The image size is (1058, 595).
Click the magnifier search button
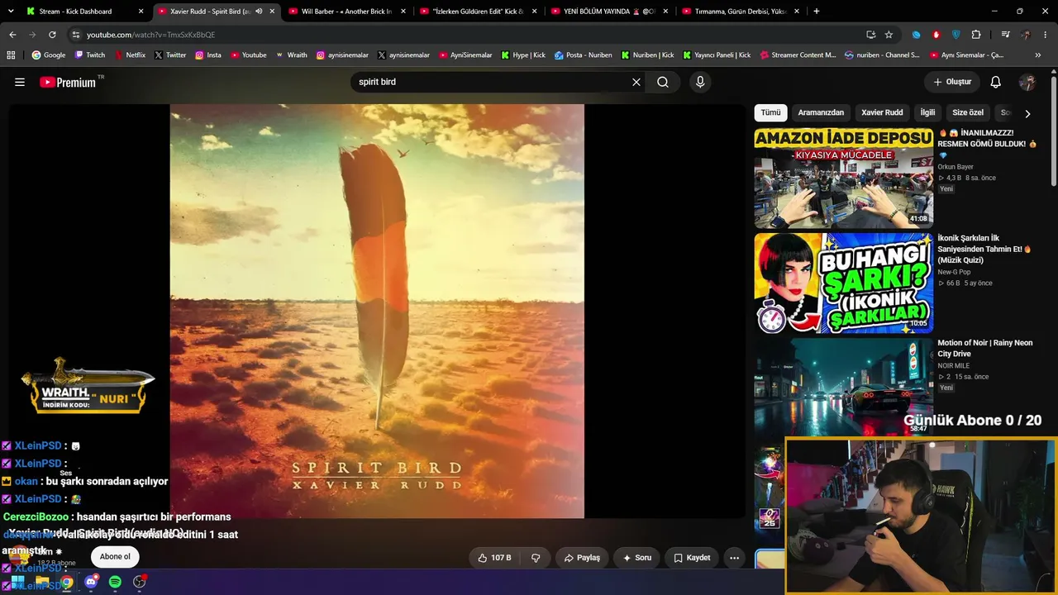click(663, 82)
